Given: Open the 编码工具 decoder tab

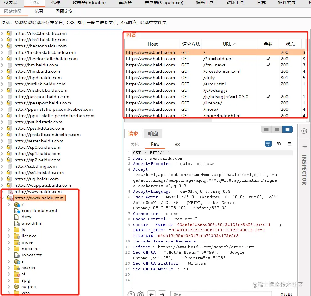Looking at the screenshot, I should click(205, 3).
